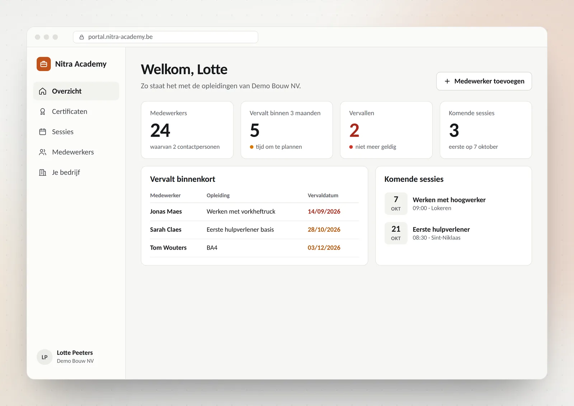Open the Sessies section label
Viewport: 574px width, 406px height.
point(63,132)
